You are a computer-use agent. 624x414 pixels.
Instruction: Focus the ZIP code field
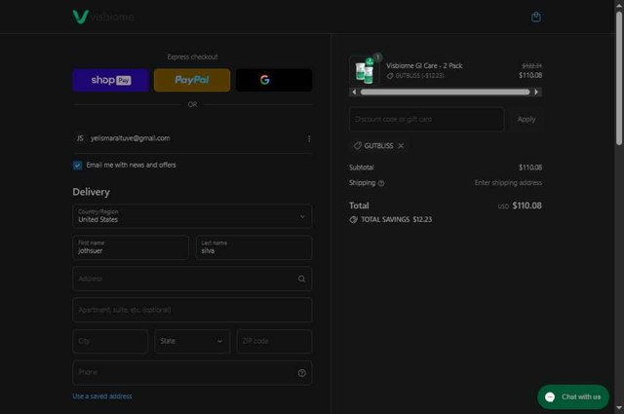[x=274, y=341]
